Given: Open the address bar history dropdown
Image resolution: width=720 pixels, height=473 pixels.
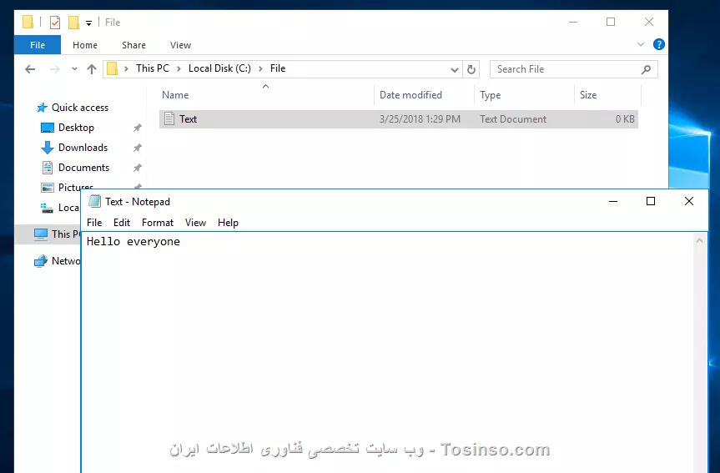Looking at the screenshot, I should (x=454, y=70).
